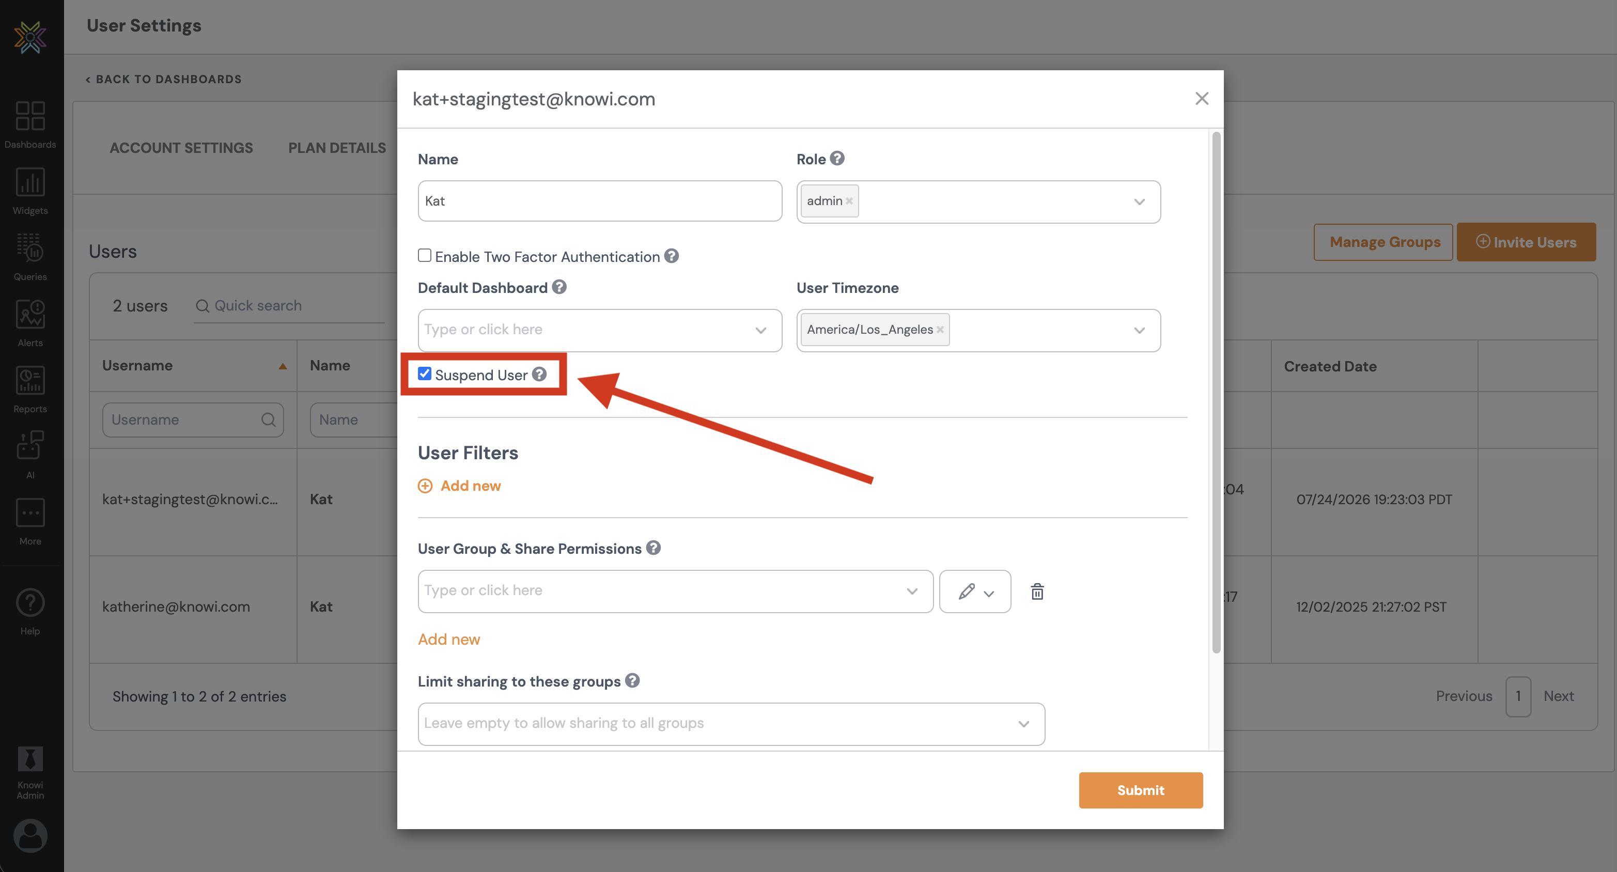Switch to Account Settings tab
This screenshot has width=1617, height=872.
tap(181, 148)
